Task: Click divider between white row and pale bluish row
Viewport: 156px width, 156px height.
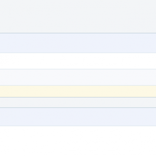Action: (78, 69)
